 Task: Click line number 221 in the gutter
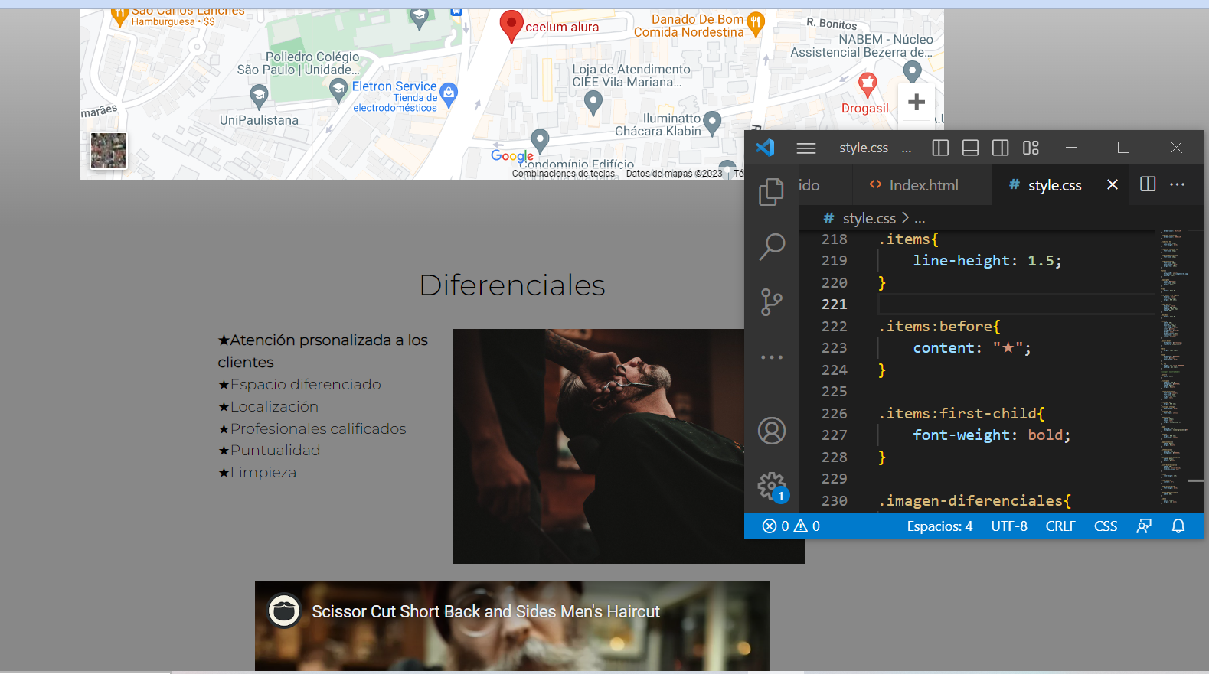click(x=834, y=304)
